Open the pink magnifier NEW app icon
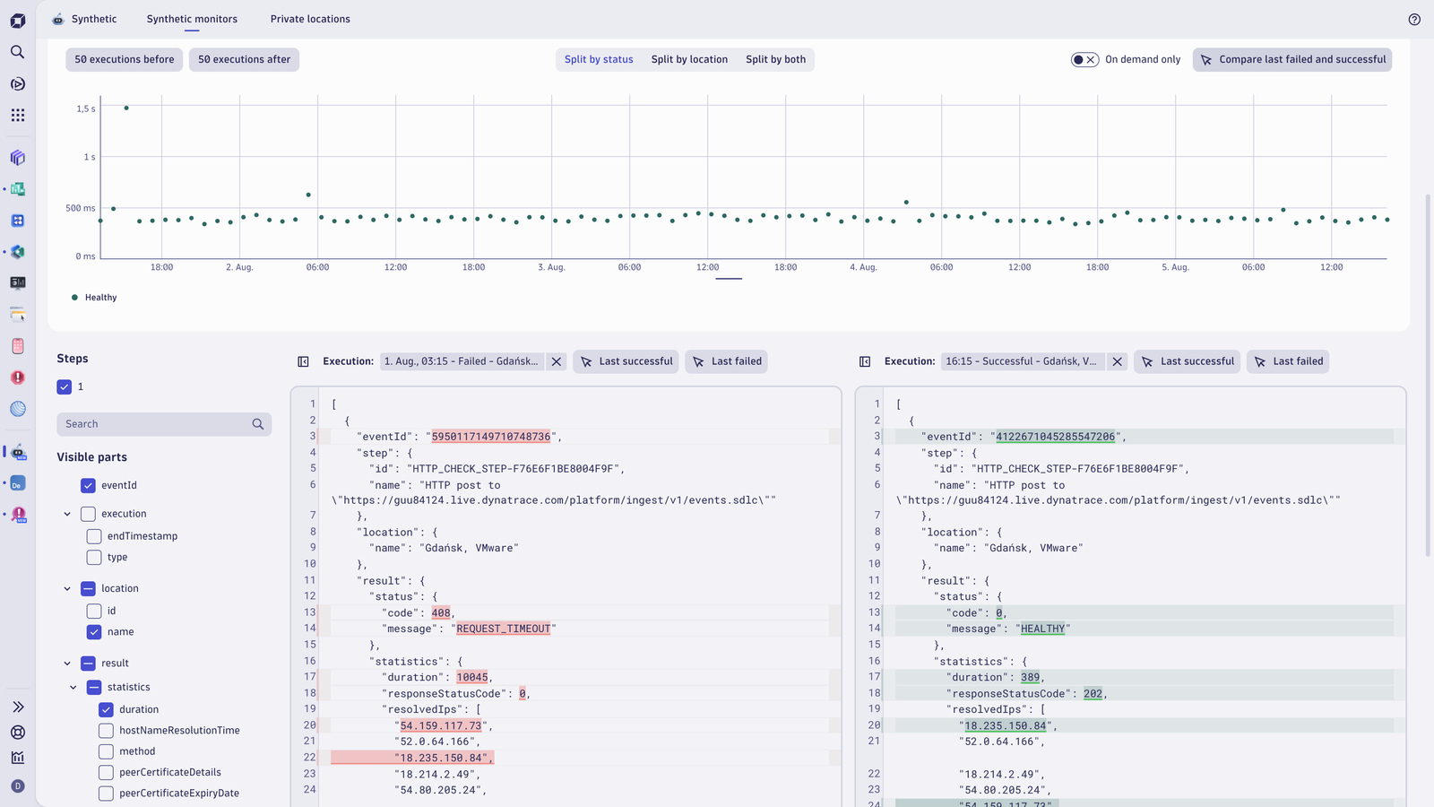This screenshot has height=807, width=1434. (17, 515)
